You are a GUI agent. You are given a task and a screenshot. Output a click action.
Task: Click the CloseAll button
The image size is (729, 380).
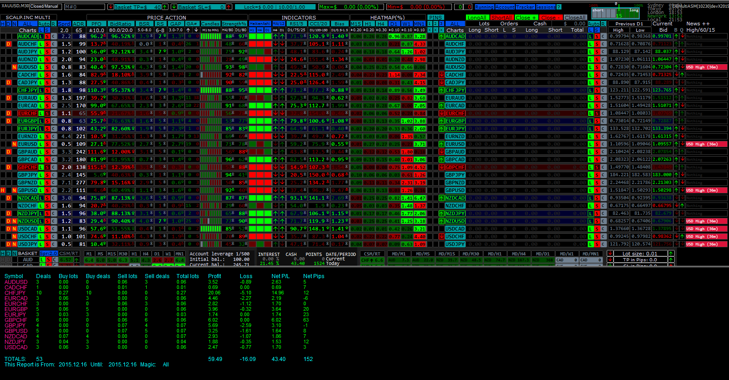click(x=576, y=17)
